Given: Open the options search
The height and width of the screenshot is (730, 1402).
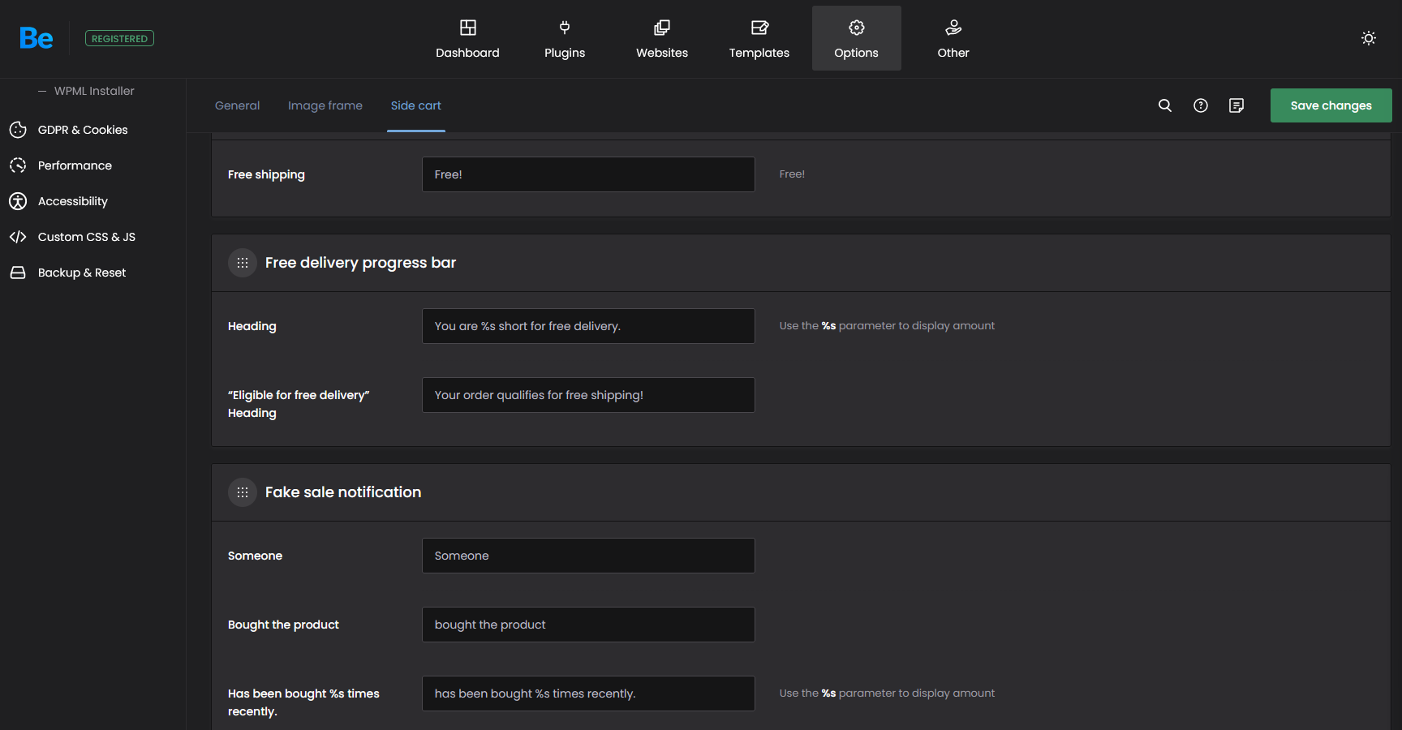Looking at the screenshot, I should pyautogui.click(x=1165, y=105).
